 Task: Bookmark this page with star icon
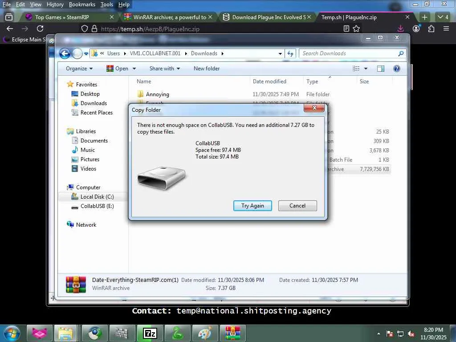[x=356, y=28]
